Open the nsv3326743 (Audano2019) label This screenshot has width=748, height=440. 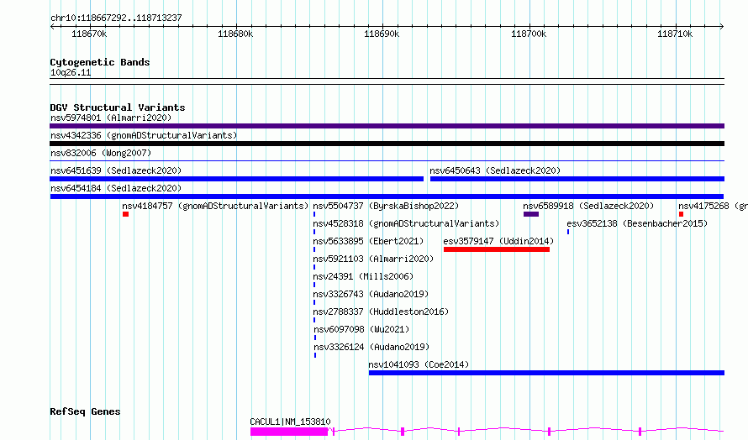click(371, 294)
